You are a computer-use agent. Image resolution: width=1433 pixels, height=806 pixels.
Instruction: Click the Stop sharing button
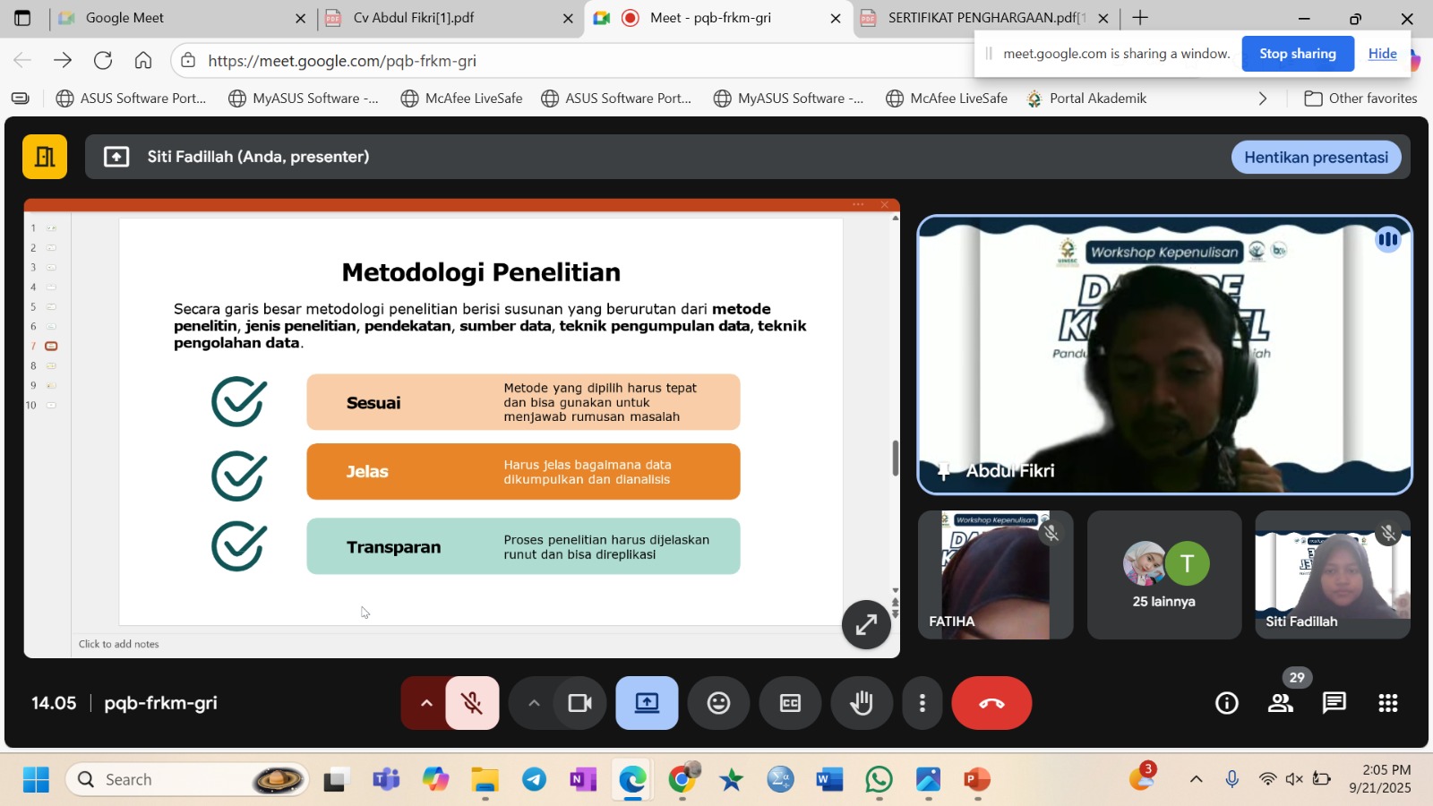[1297, 54]
